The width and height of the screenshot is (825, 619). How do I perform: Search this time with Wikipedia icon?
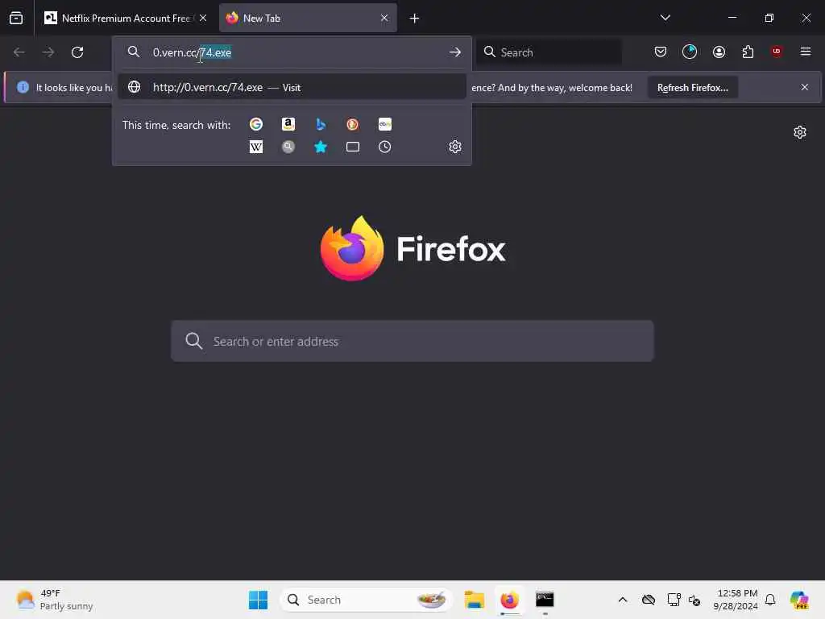pos(256,147)
